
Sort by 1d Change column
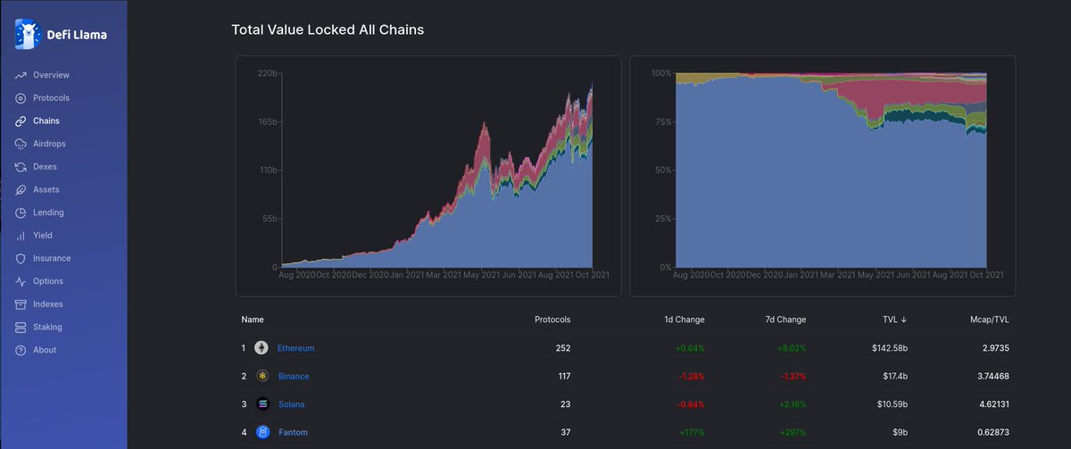pyautogui.click(x=685, y=319)
